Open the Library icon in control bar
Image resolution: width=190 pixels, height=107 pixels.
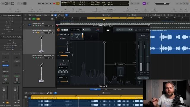point(3,4)
